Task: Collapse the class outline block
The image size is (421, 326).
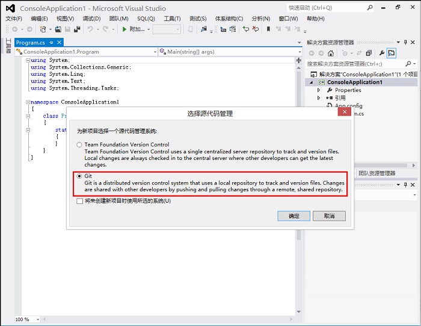Action: [28, 116]
